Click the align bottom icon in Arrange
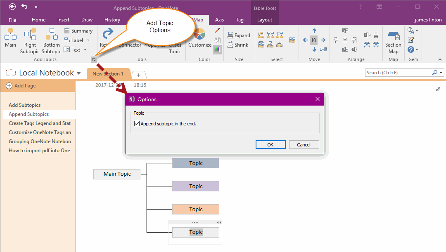This screenshot has width=446, height=252. click(x=345, y=49)
